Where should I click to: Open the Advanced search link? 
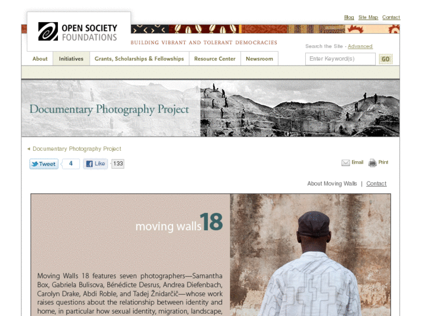click(360, 46)
